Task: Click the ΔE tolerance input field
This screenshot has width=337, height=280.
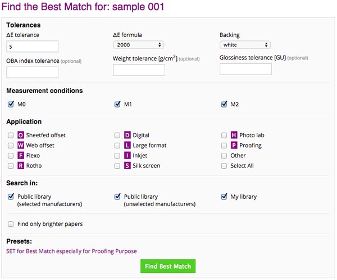Action: (x=32, y=46)
